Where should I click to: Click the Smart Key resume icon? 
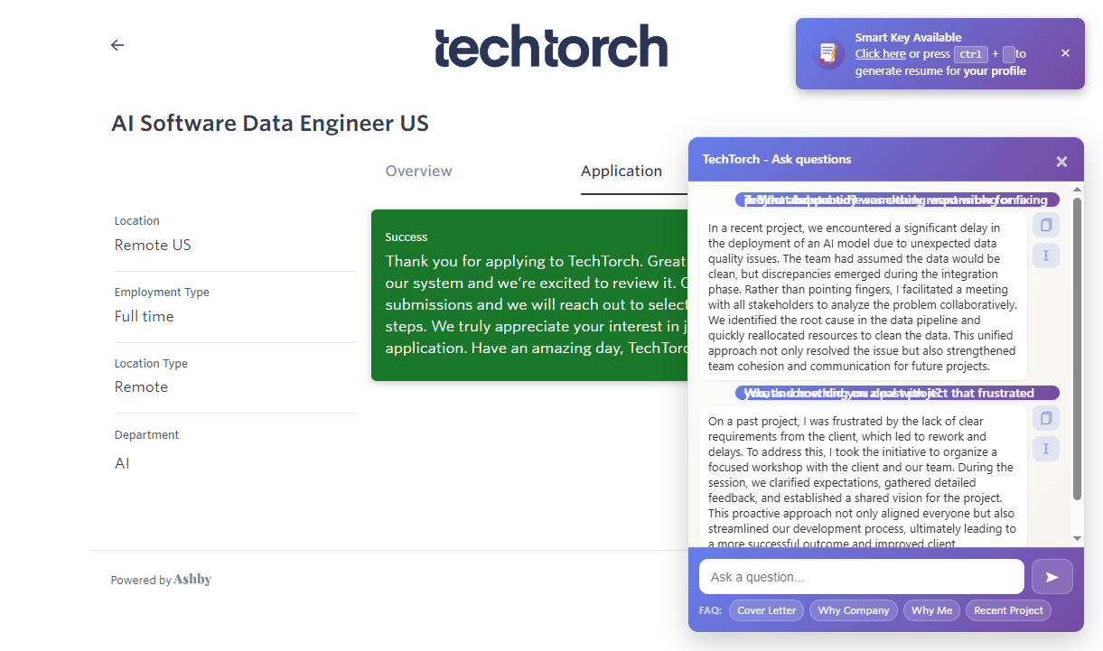tap(827, 54)
